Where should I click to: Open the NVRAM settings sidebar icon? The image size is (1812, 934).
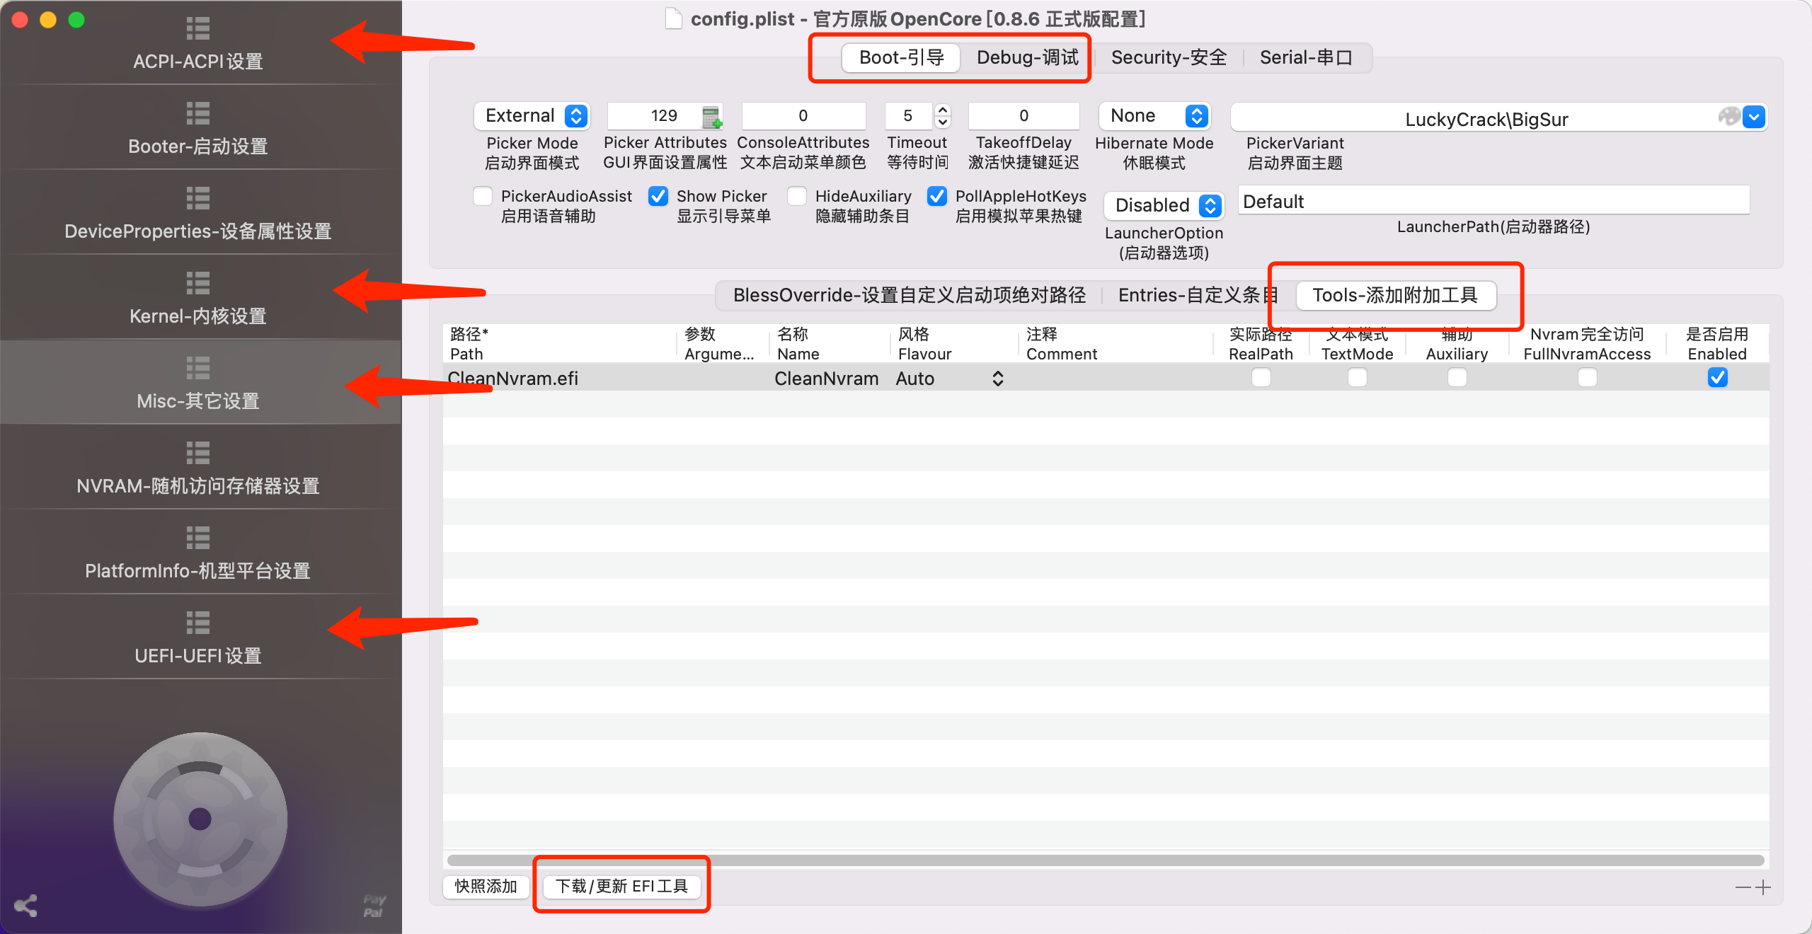click(x=198, y=454)
